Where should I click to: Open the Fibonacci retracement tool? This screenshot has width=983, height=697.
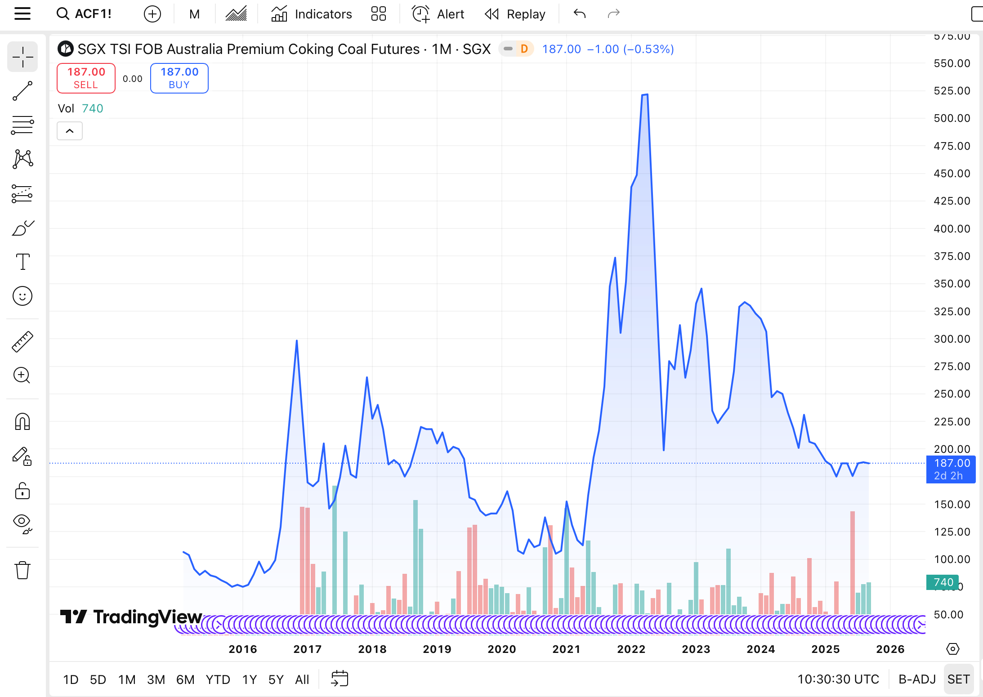(x=22, y=125)
